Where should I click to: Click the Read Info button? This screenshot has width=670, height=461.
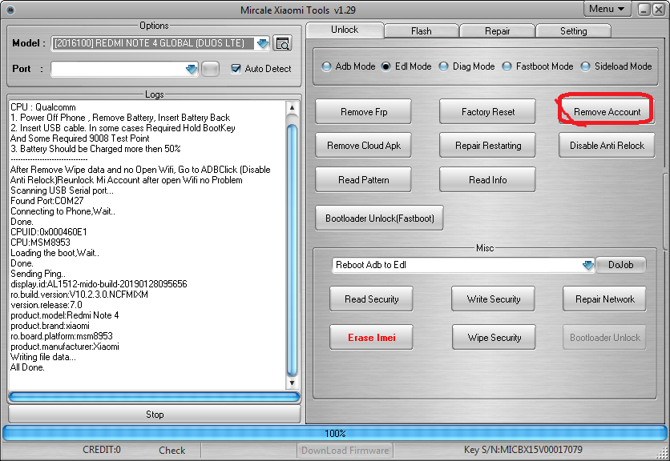click(487, 180)
